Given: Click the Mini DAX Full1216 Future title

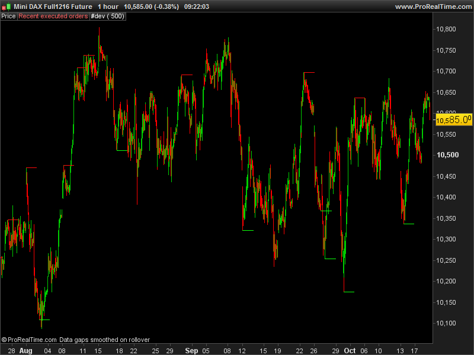Looking at the screenshot, I should pos(53,7).
